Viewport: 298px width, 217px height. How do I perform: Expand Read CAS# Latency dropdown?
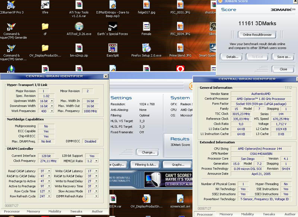[x=49, y=171]
